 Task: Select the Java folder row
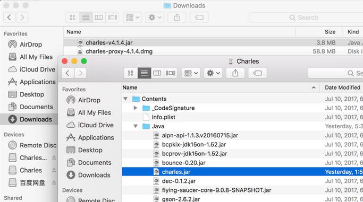tap(242, 126)
